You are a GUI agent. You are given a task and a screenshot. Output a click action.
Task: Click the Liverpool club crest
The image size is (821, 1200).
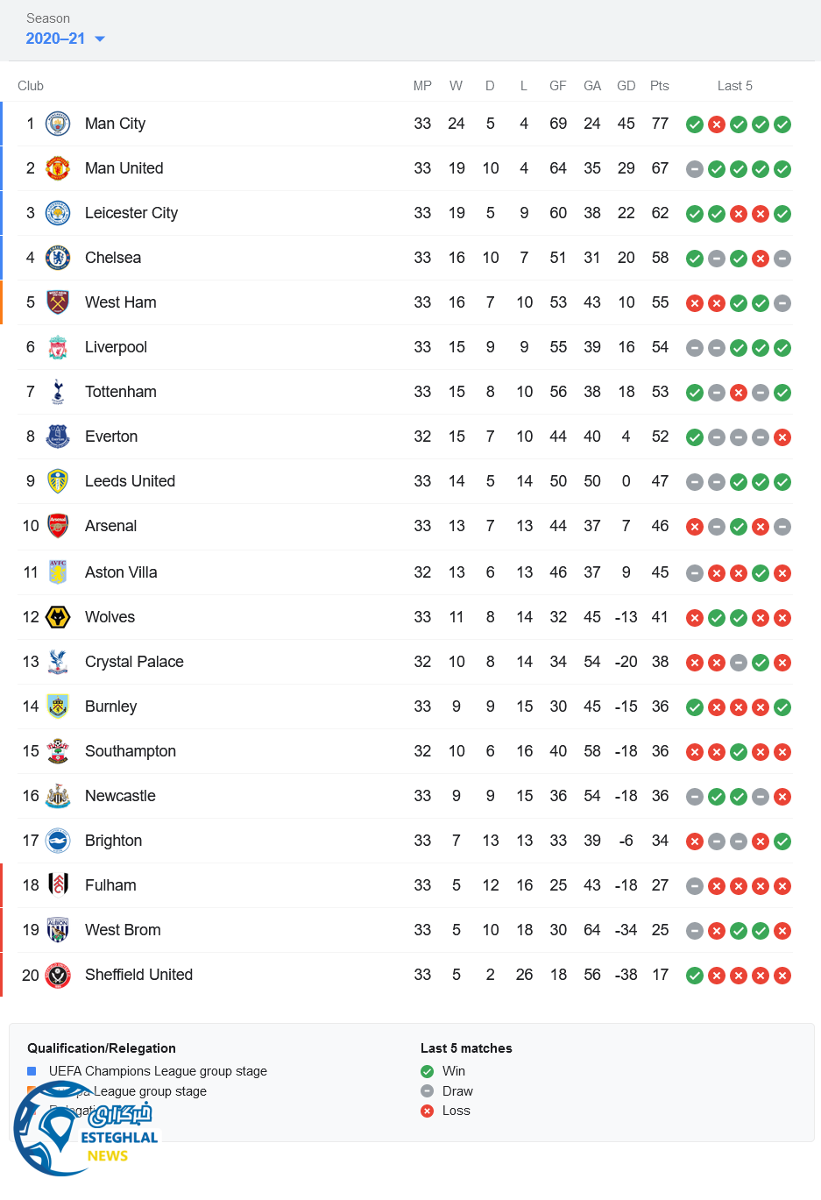coord(58,347)
